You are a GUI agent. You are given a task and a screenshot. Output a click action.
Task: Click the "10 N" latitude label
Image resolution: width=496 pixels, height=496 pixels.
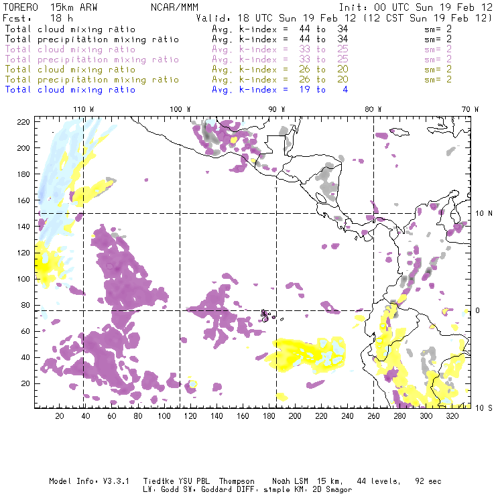[484, 214]
